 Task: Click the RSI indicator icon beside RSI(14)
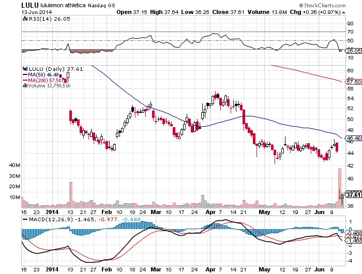[x=25, y=19]
